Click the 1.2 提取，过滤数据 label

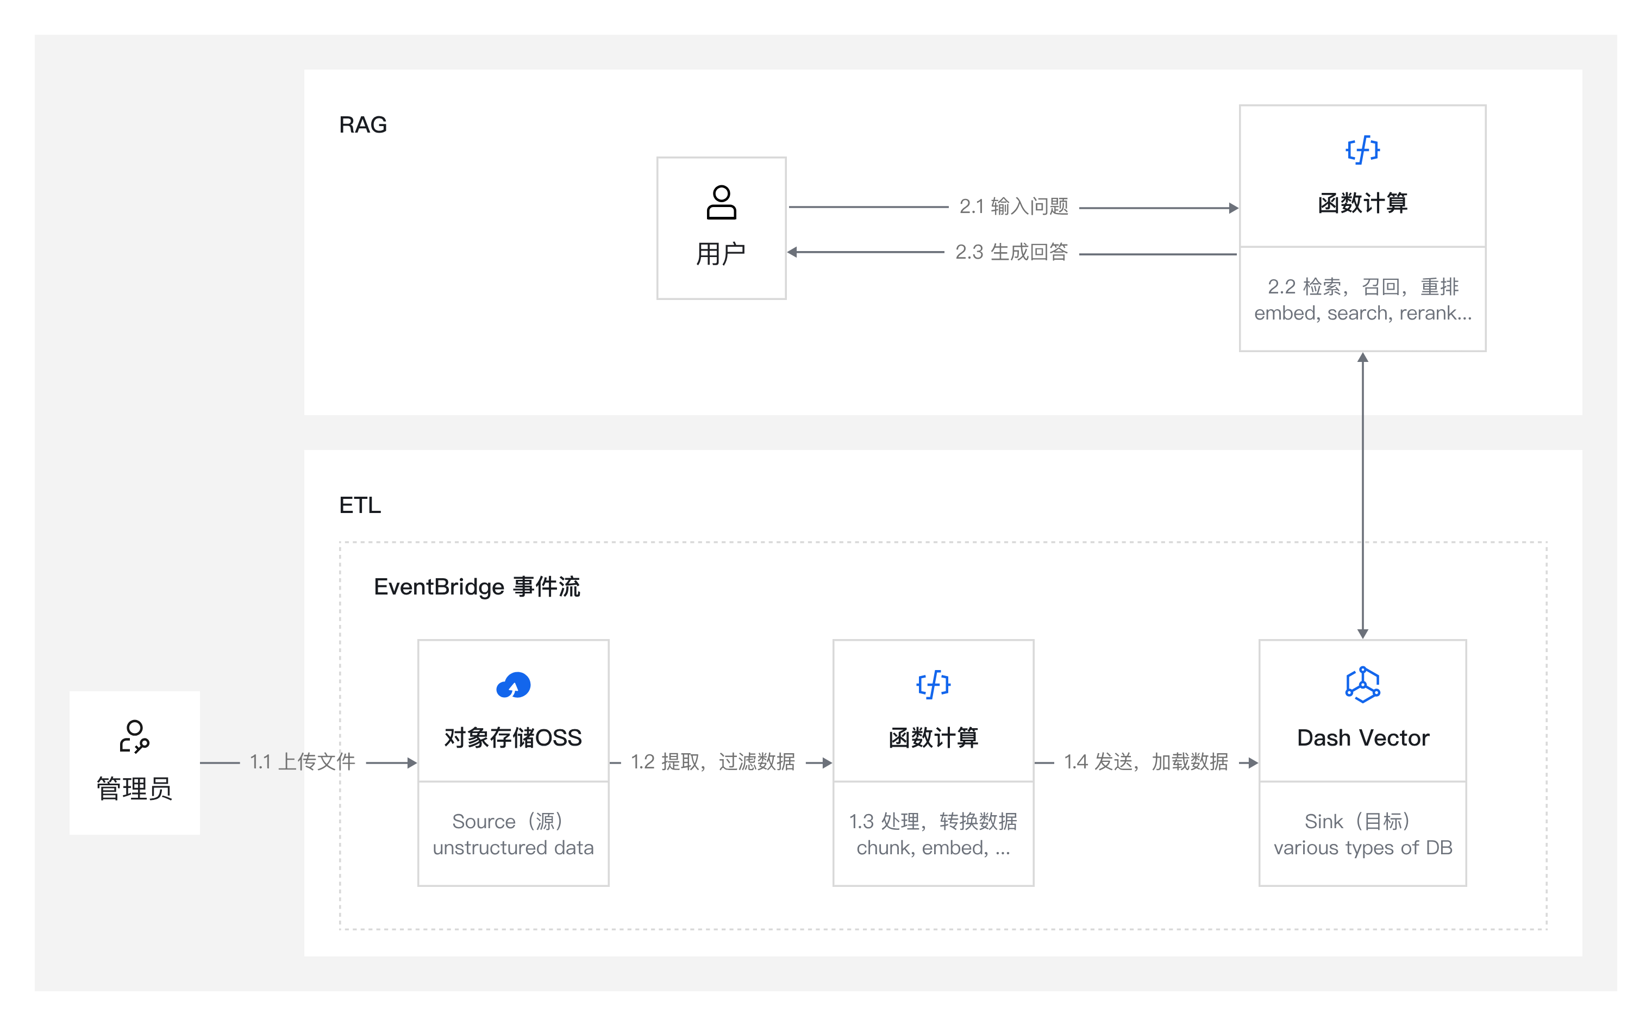[712, 762]
